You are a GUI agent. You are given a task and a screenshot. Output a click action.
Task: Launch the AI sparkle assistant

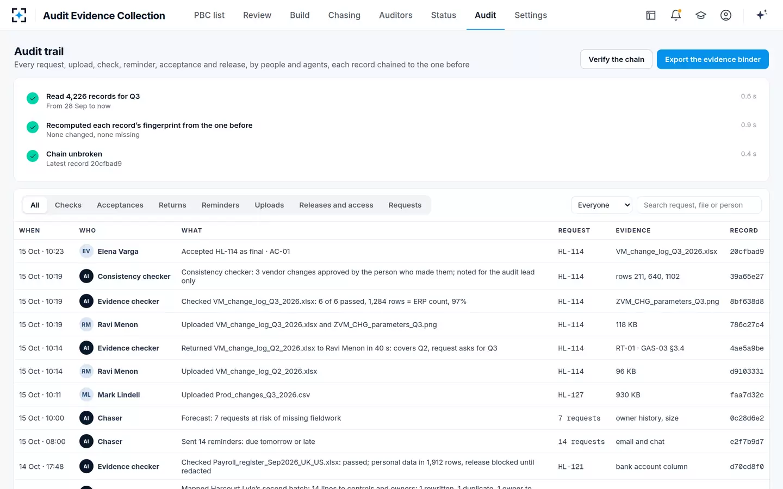pyautogui.click(x=761, y=15)
